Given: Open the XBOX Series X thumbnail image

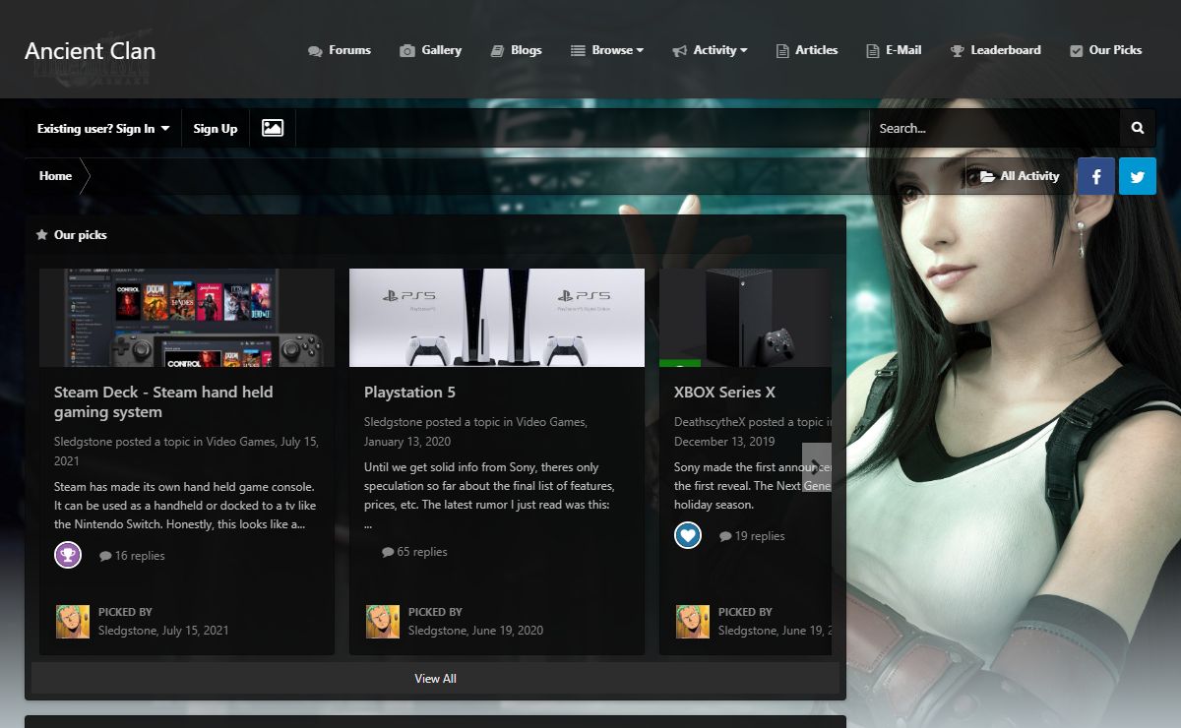Looking at the screenshot, I should (x=745, y=318).
